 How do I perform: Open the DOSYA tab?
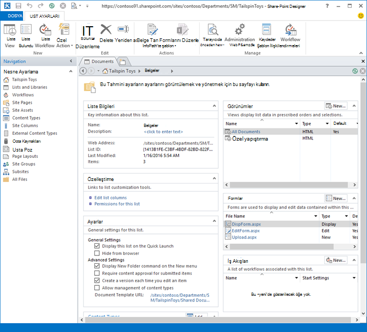pos(12,16)
